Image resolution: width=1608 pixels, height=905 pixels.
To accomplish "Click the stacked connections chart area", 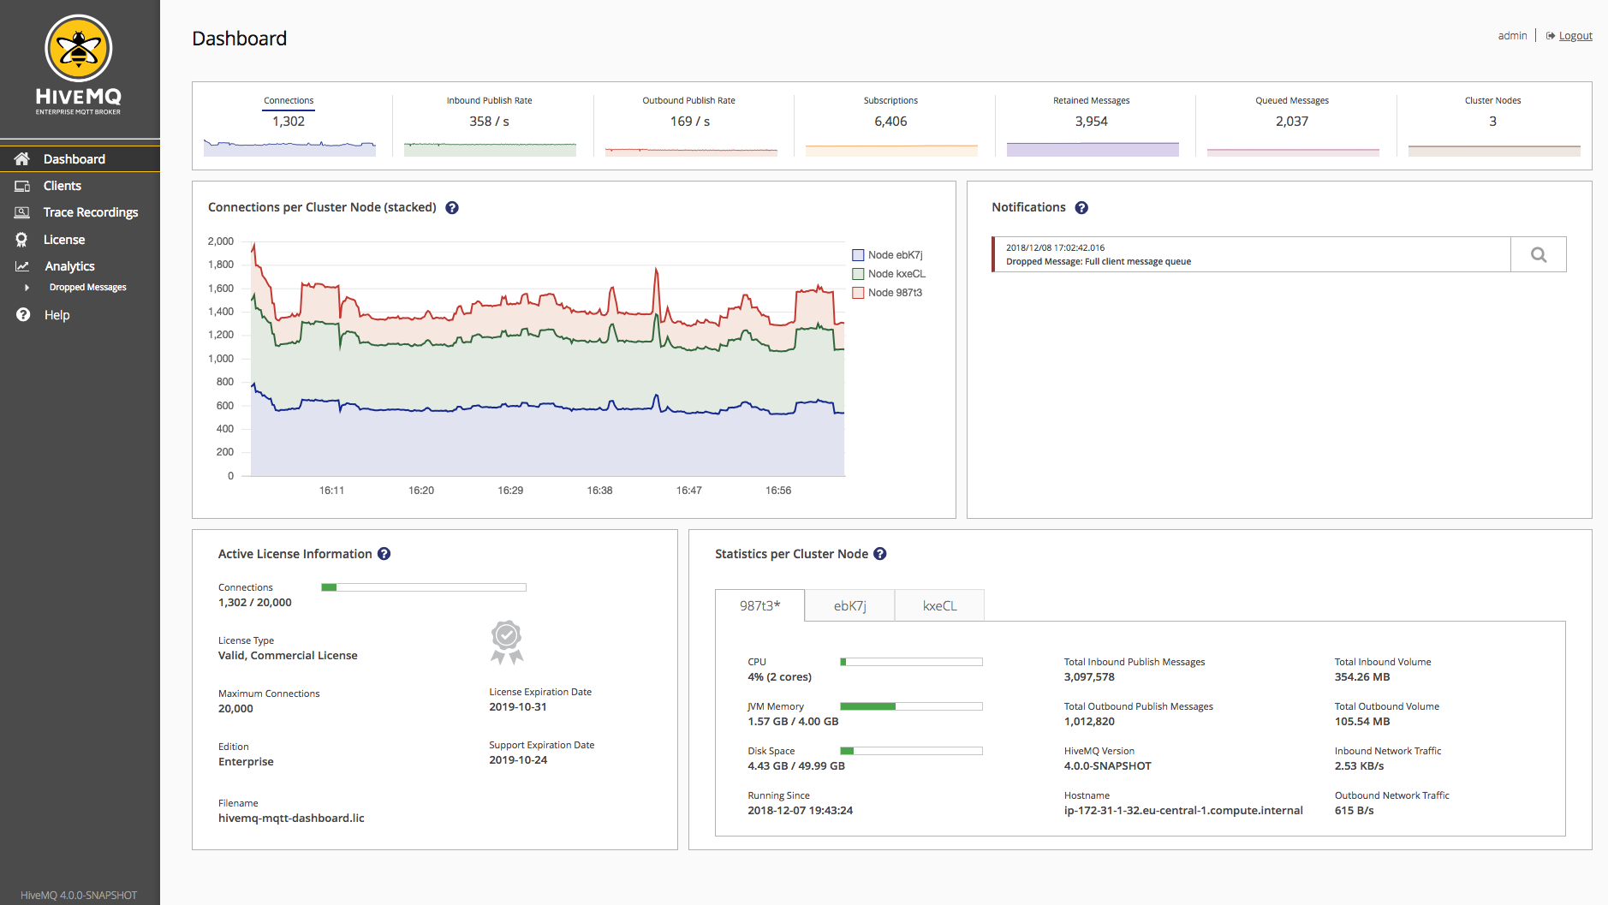I will 548,359.
